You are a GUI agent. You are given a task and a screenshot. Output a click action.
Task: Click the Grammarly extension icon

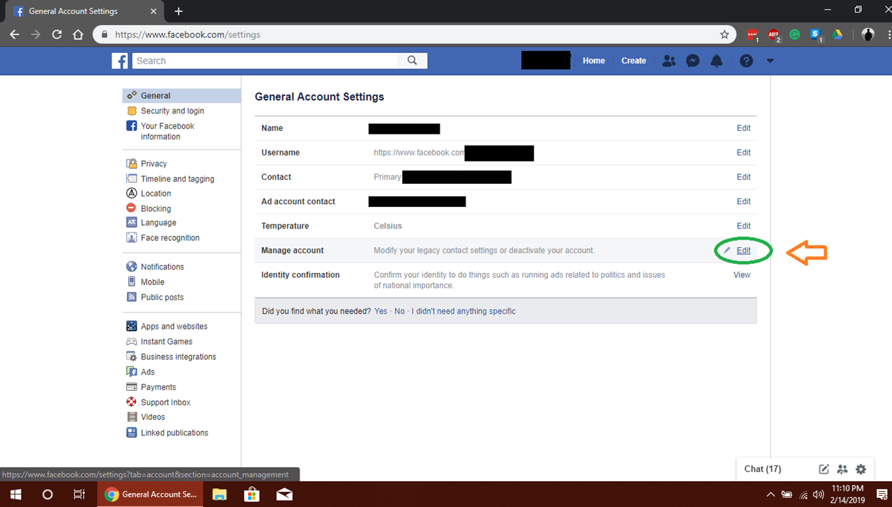point(794,34)
